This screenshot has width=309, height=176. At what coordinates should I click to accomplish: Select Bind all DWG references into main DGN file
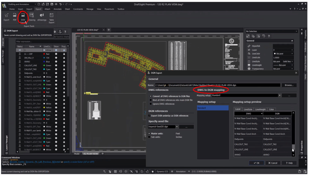tap(151, 100)
